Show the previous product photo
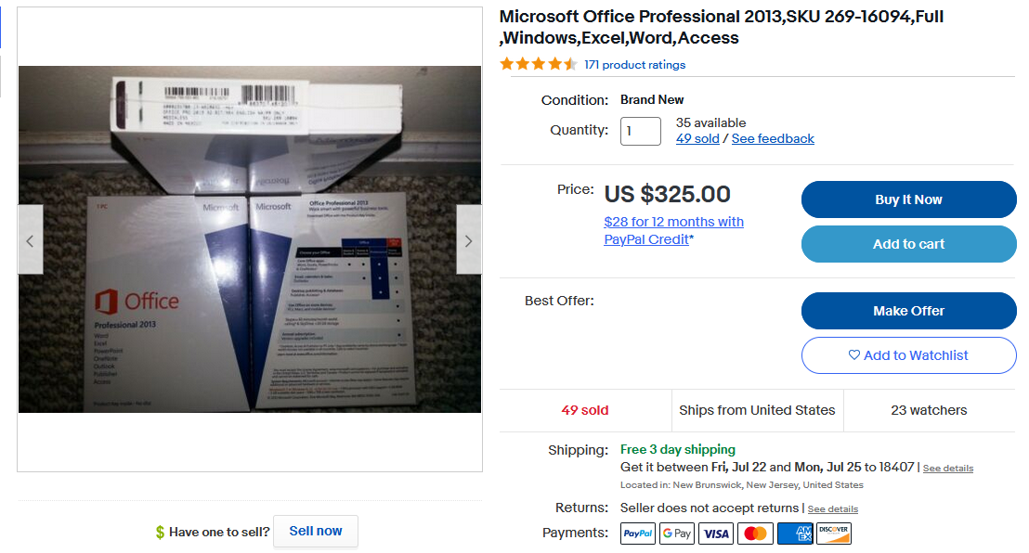The width and height of the screenshot is (1029, 553). [x=31, y=240]
